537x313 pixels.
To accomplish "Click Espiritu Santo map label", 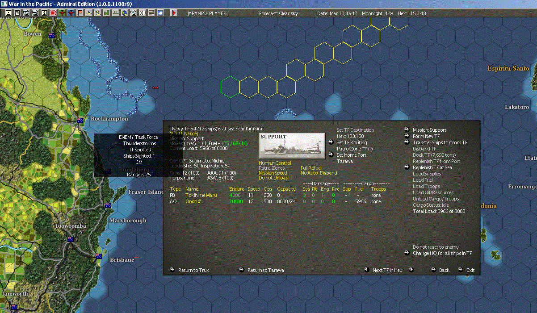I will (x=508, y=68).
